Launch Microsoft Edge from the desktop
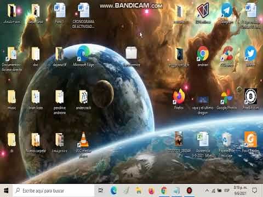 coord(83,54)
